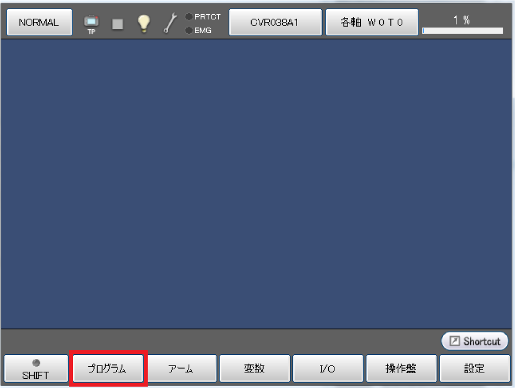Click the light bulb icon
515x388 pixels.
click(143, 23)
